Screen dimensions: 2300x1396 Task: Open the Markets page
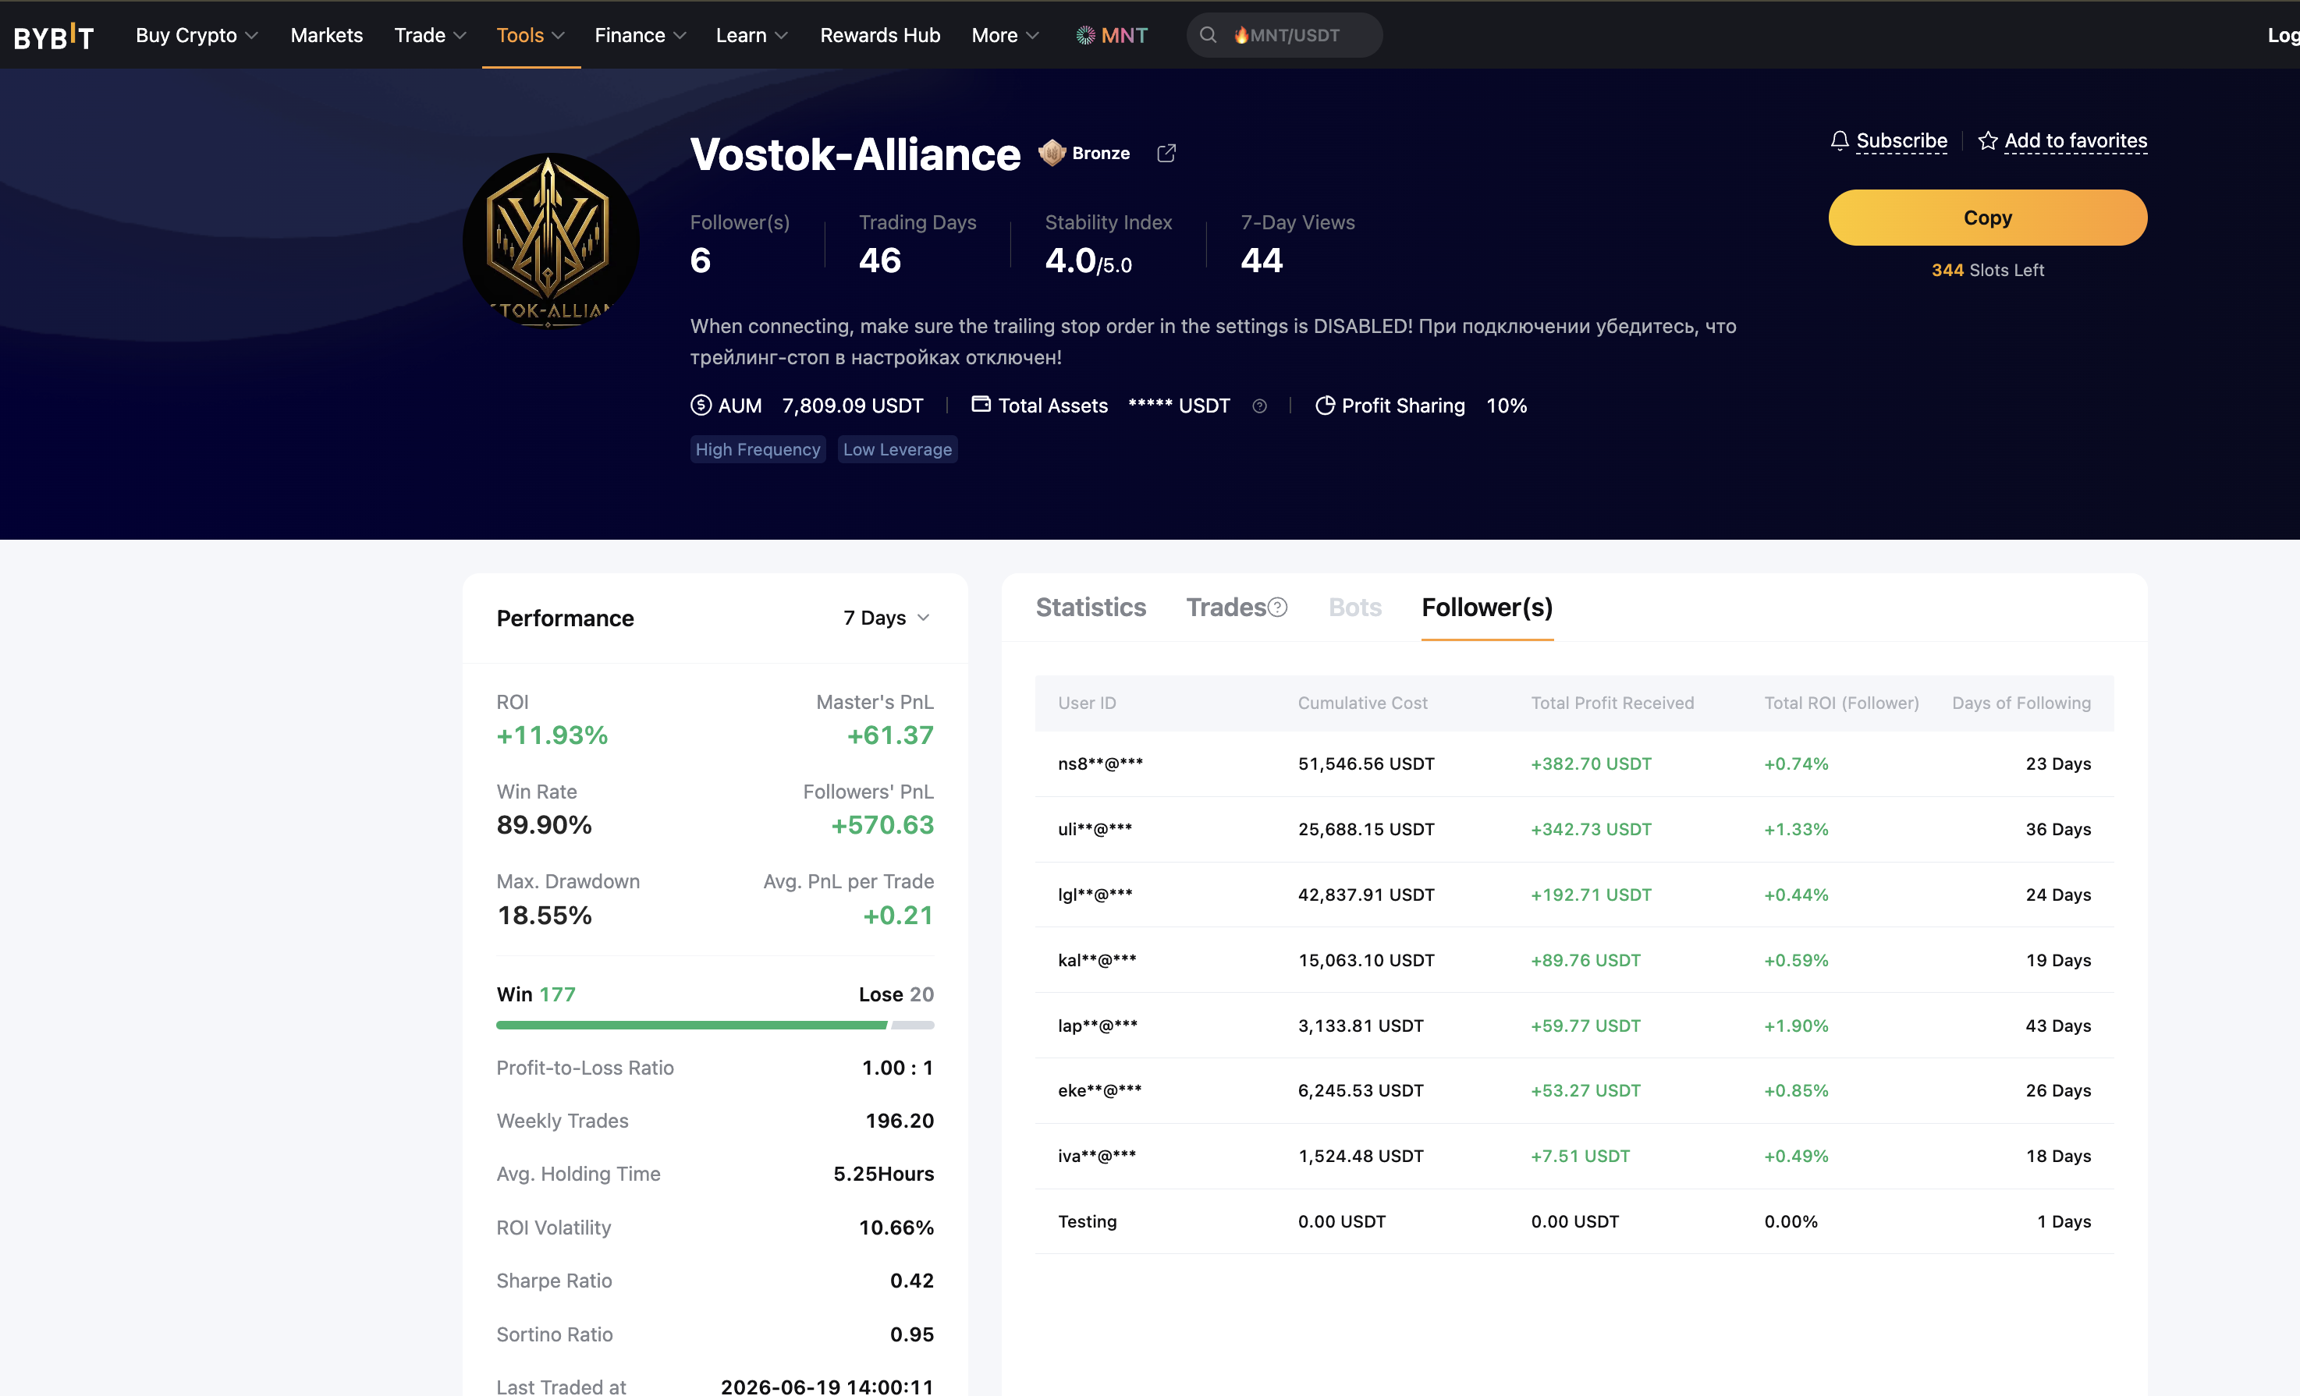pos(326,35)
